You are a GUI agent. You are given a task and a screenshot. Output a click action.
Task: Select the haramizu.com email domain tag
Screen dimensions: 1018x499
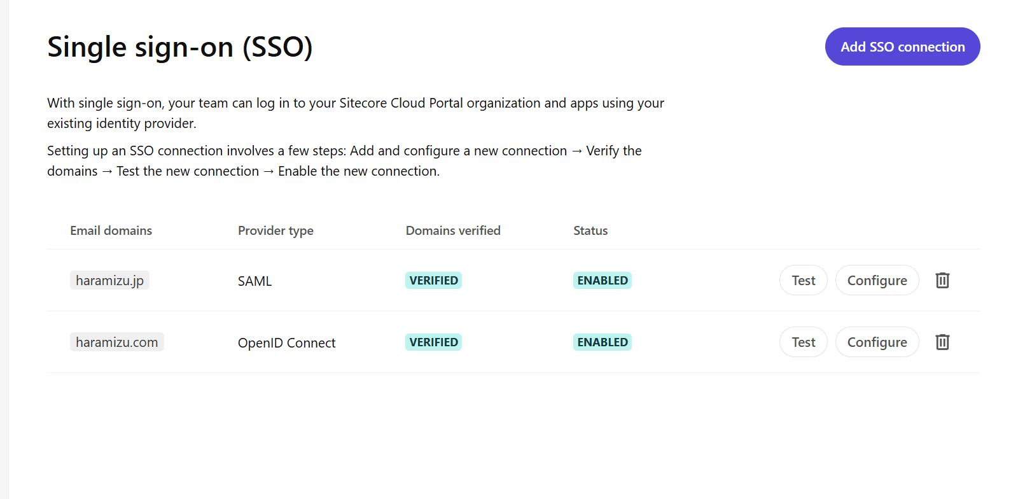[116, 342]
